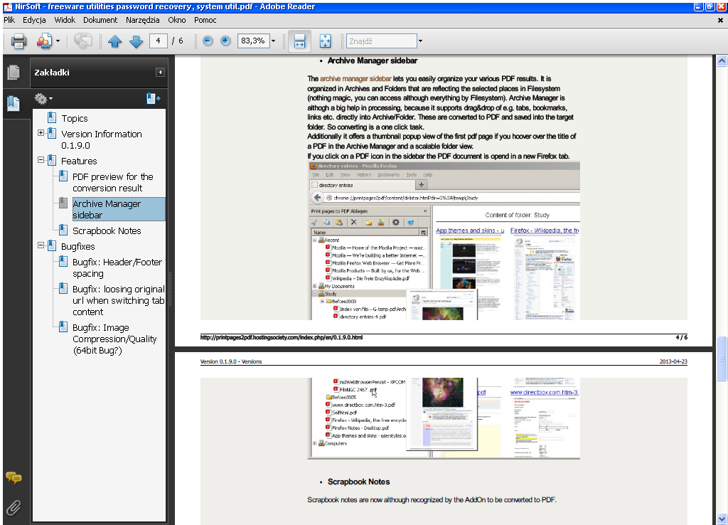Screen dimensions: 728x525
Task: Click the expand current bookmark icon
Action: click(x=154, y=98)
